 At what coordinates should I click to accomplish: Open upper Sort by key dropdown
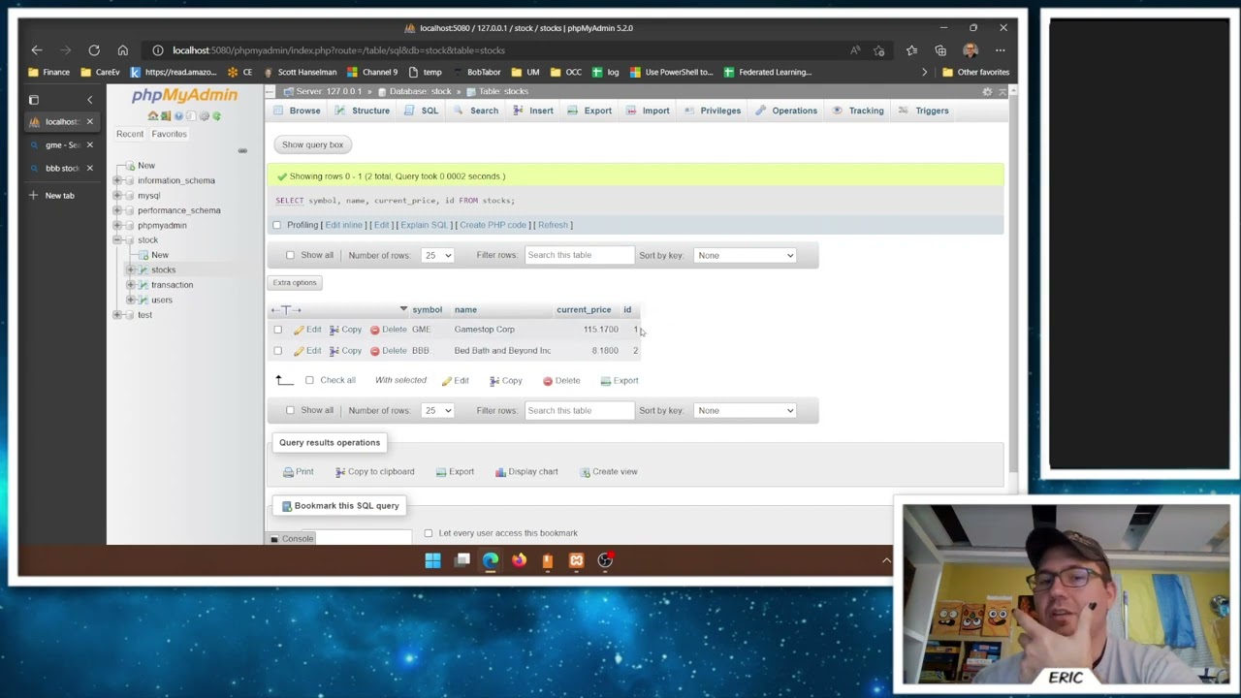pos(745,256)
